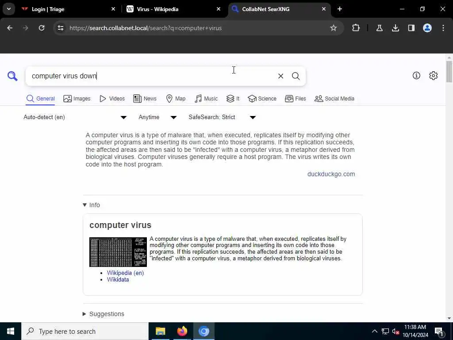The image size is (453, 340).
Task: Click the taskbar 'Type here to search' box
Action: [x=84, y=331]
